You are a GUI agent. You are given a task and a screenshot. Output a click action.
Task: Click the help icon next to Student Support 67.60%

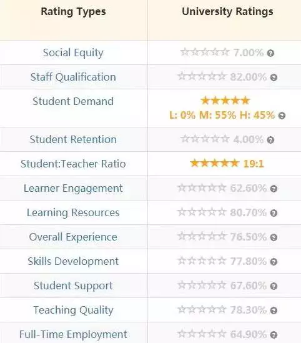(x=274, y=286)
